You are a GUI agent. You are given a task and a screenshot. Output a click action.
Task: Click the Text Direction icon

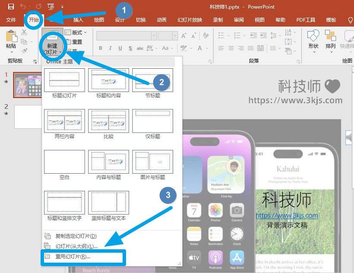coord(288,32)
